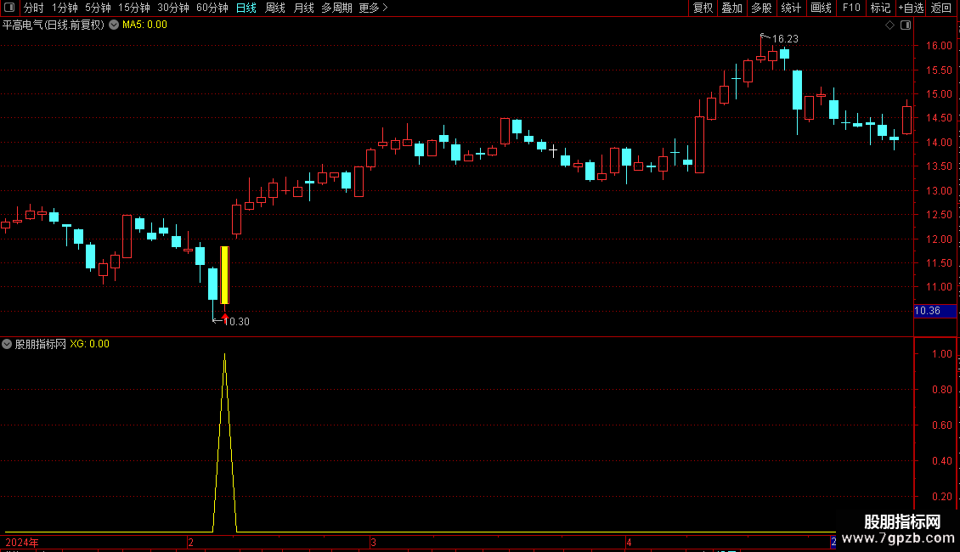Select the 15分钟 period

click(x=134, y=8)
